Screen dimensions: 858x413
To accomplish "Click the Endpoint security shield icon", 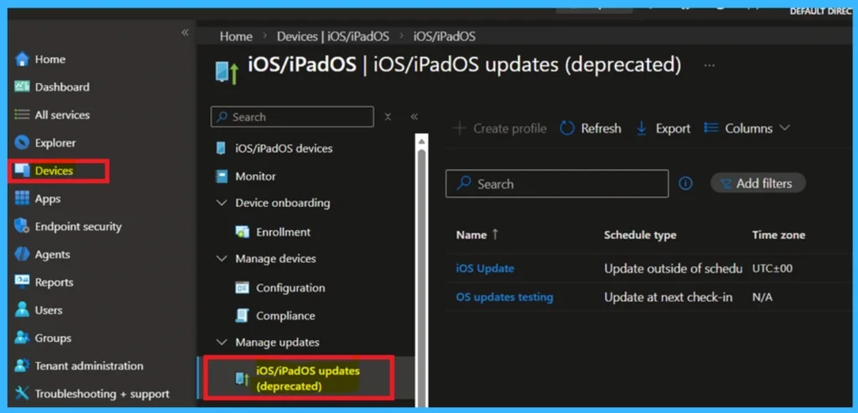I will 22,226.
